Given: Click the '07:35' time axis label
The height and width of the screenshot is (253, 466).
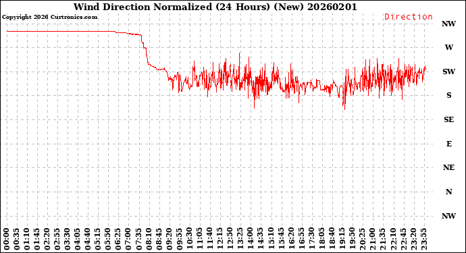Looking at the screenshot, I should coord(138,240).
